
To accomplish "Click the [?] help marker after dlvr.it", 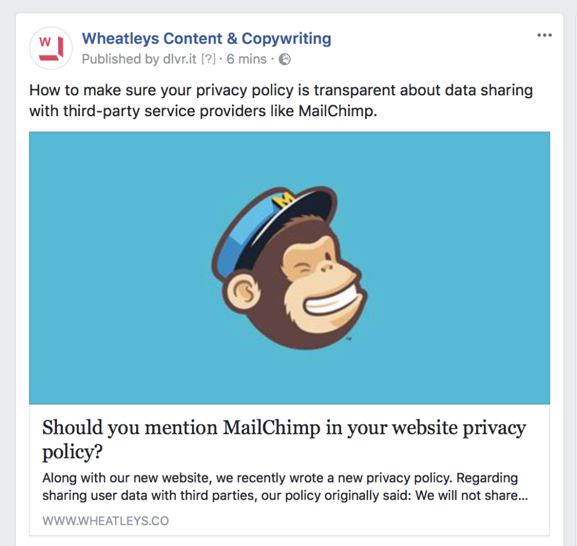I will coord(208,59).
